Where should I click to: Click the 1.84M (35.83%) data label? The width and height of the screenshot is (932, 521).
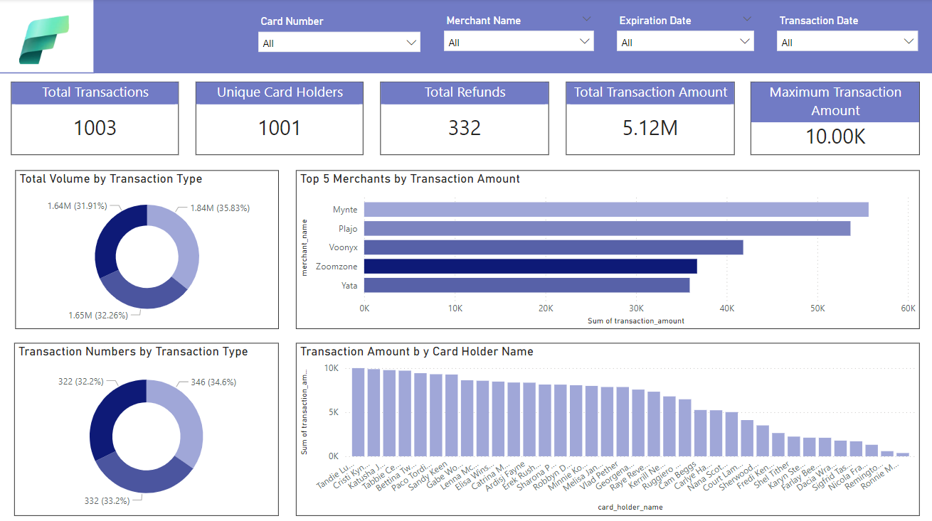click(220, 208)
